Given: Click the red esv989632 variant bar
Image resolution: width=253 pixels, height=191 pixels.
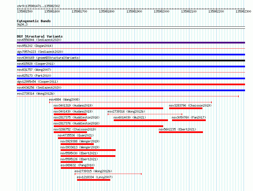Looking at the screenshot, I should click(x=77, y=168).
